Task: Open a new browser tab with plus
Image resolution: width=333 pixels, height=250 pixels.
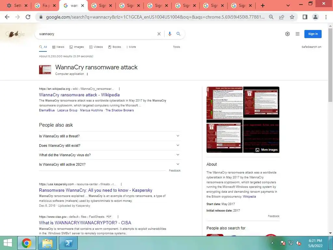Action: pos(263,6)
